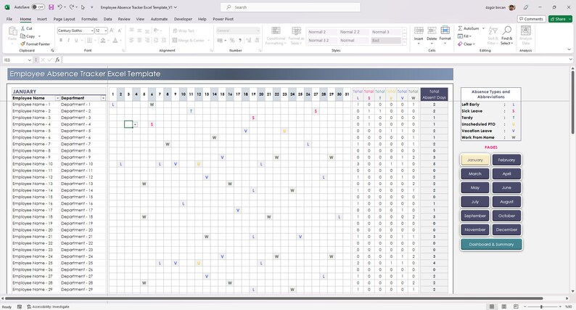Click the insert function fx icon
The width and height of the screenshot is (576, 310).
[x=57, y=60]
